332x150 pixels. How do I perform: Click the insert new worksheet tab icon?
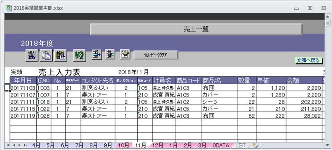click(256, 145)
